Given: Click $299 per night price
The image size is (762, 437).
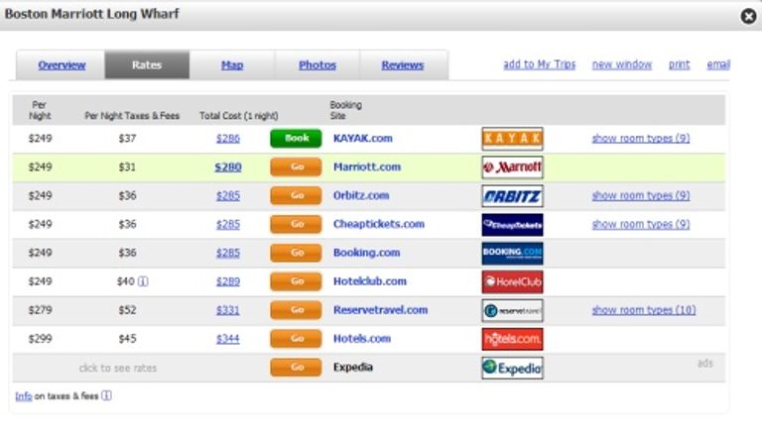Looking at the screenshot, I should (x=40, y=339).
